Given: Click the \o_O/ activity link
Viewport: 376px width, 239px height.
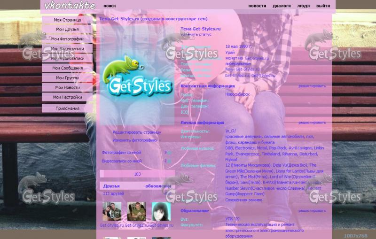Looking at the screenshot, I should click(x=231, y=131).
